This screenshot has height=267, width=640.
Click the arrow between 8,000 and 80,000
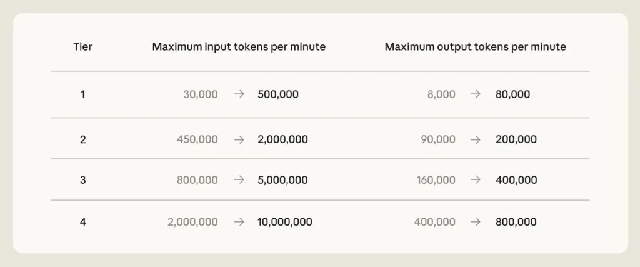[476, 94]
